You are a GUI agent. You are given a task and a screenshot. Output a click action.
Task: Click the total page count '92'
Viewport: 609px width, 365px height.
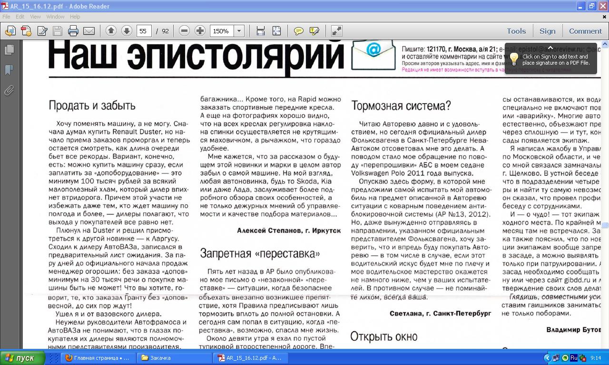pyautogui.click(x=165, y=31)
